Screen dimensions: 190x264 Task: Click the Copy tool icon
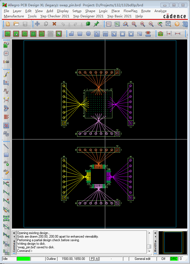(46, 24)
